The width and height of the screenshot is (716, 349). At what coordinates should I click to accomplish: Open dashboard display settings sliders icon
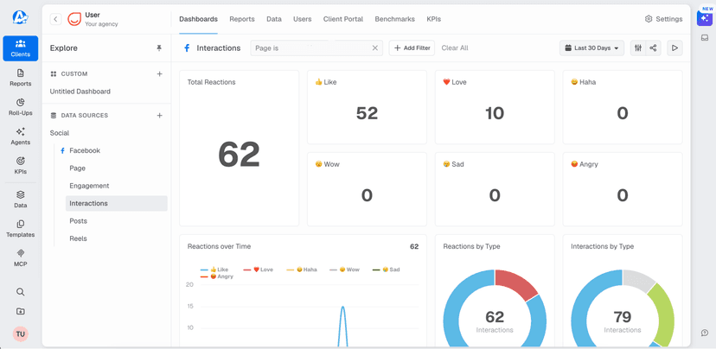638,48
